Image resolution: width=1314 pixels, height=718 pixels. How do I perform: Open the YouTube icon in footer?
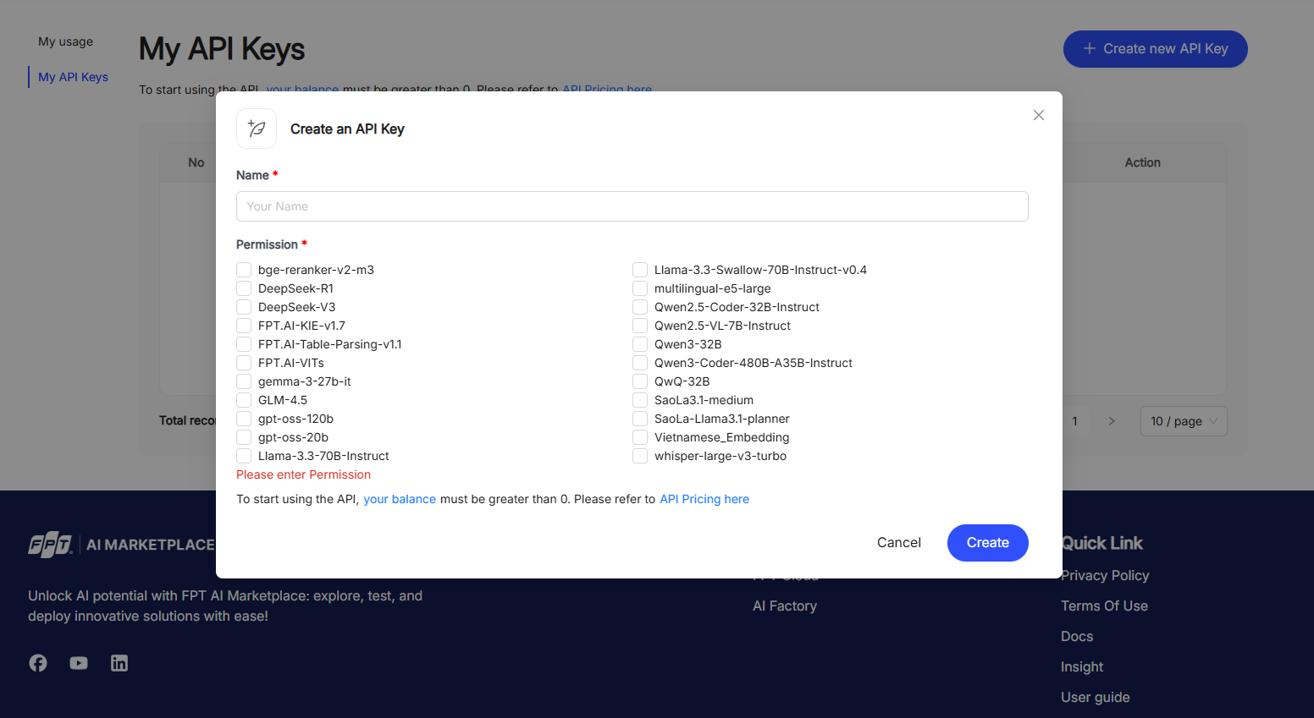click(x=79, y=663)
